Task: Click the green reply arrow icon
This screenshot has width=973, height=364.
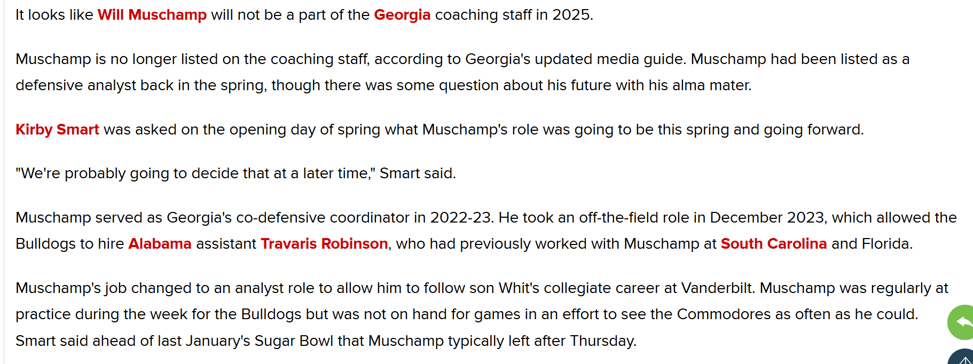Action: pyautogui.click(x=962, y=322)
